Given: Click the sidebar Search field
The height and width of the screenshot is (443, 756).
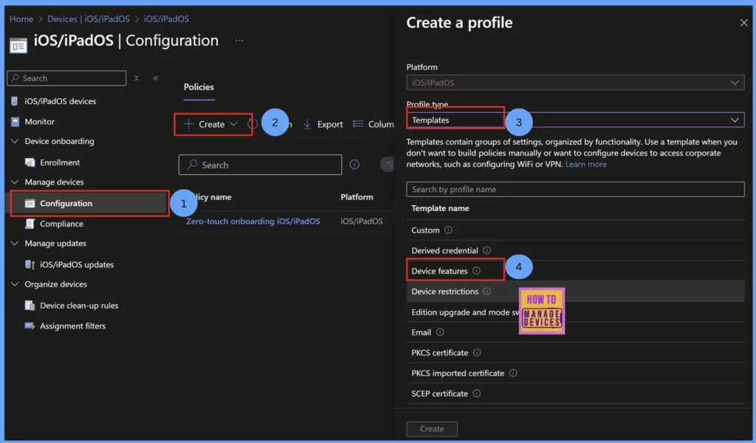Looking at the screenshot, I should pos(66,78).
